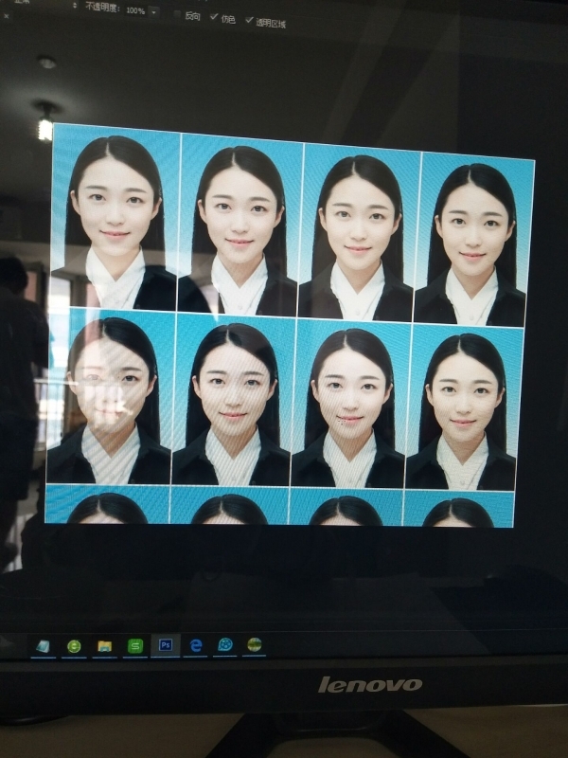Click the 100% opacity value field
The width and height of the screenshot is (568, 758).
point(134,11)
